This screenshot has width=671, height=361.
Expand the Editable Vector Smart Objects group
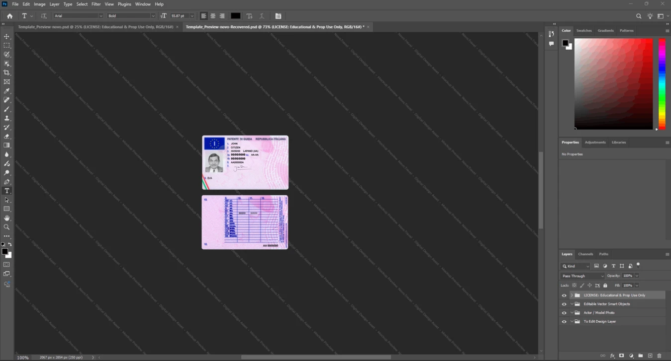click(572, 304)
